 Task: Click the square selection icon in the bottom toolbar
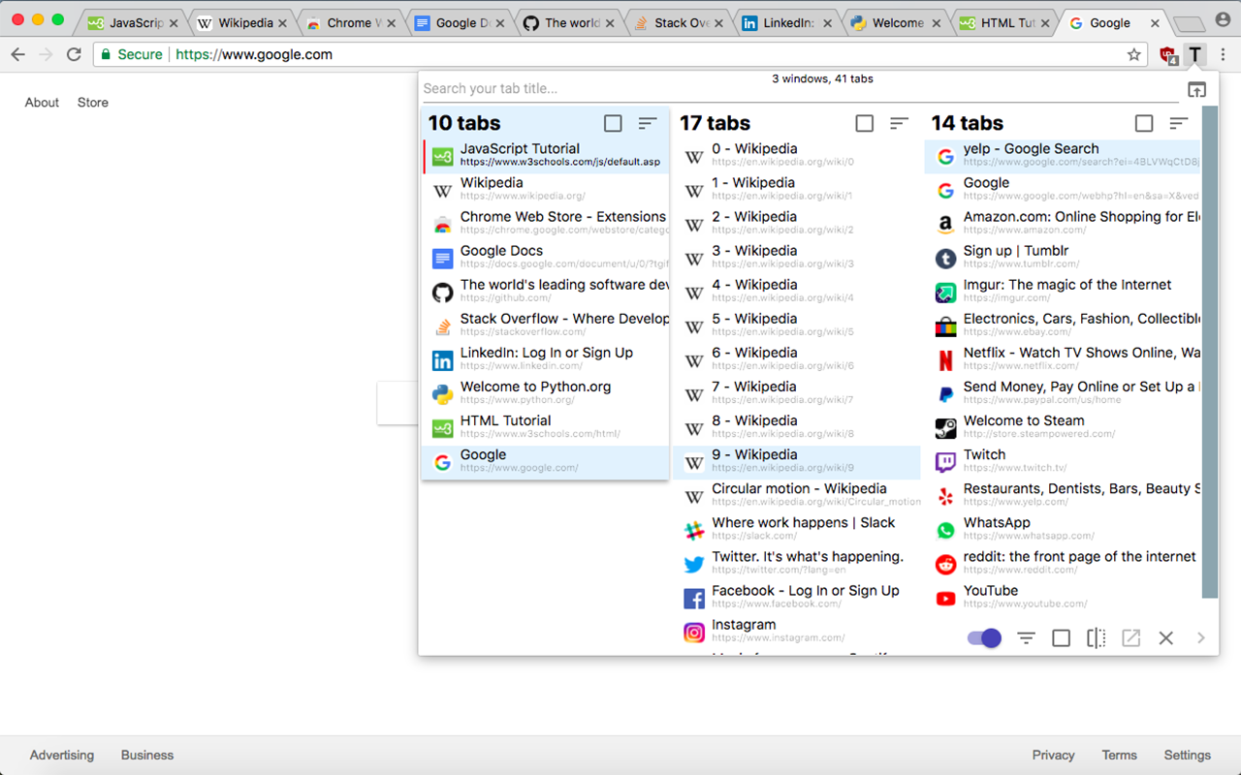1061,637
